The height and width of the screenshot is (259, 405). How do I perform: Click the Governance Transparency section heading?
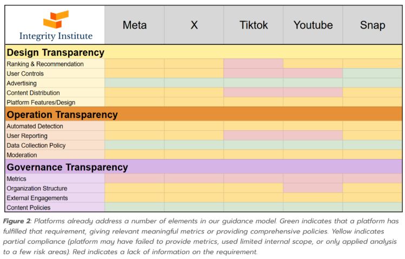click(67, 167)
